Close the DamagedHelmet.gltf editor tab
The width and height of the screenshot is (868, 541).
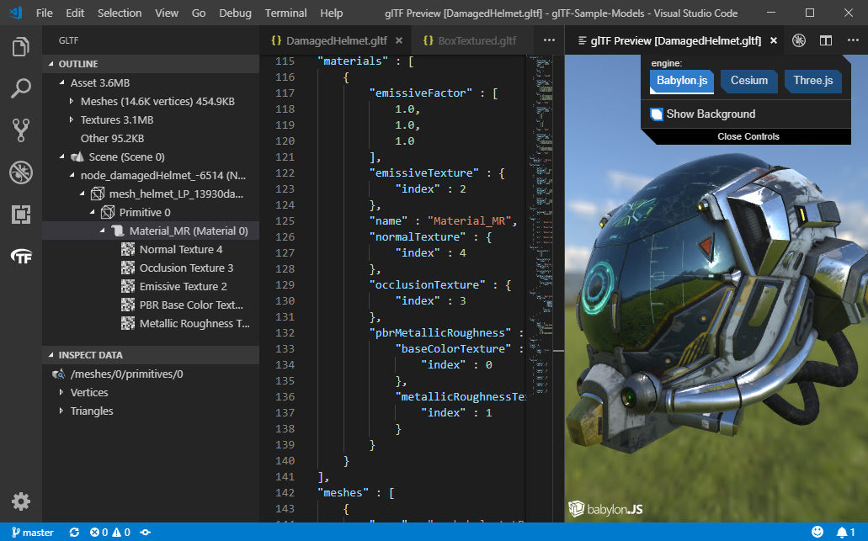click(398, 40)
